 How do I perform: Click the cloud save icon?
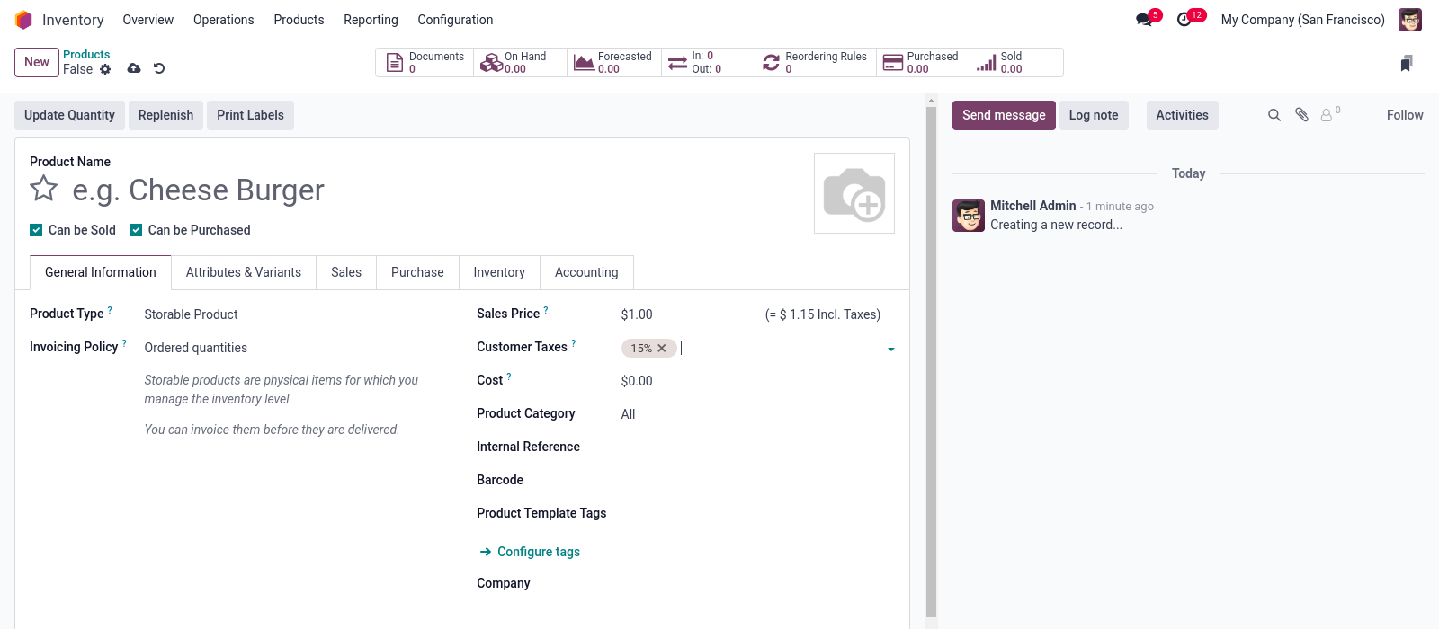[134, 68]
